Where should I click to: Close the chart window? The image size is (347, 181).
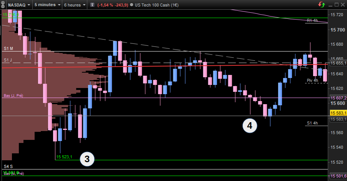tap(342, 5)
